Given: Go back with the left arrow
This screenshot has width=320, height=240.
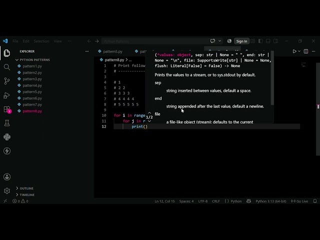Looking at the screenshot, I should tap(89, 41).
